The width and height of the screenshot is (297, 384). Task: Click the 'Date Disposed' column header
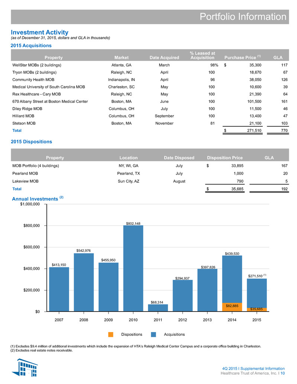(x=179, y=158)
